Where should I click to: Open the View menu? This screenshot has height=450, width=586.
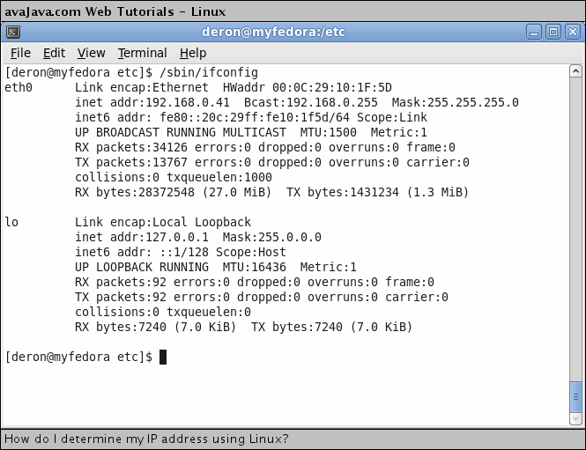pyautogui.click(x=91, y=53)
